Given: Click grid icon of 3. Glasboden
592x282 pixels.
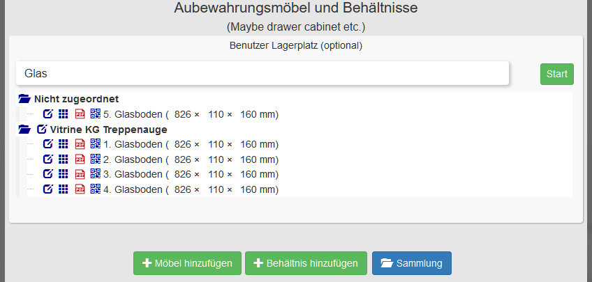Looking at the screenshot, I should click(x=64, y=174).
